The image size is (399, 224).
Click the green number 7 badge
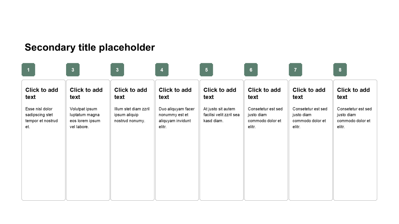[x=296, y=70]
